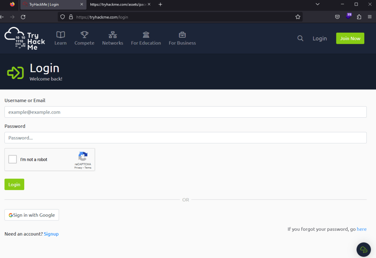Image resolution: width=376 pixels, height=258 pixels.
Task: Open the Compete trophy menu
Action: [84, 38]
